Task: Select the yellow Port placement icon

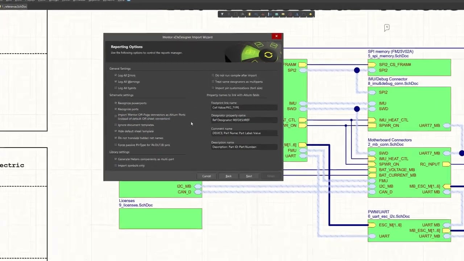Action: 283,14
